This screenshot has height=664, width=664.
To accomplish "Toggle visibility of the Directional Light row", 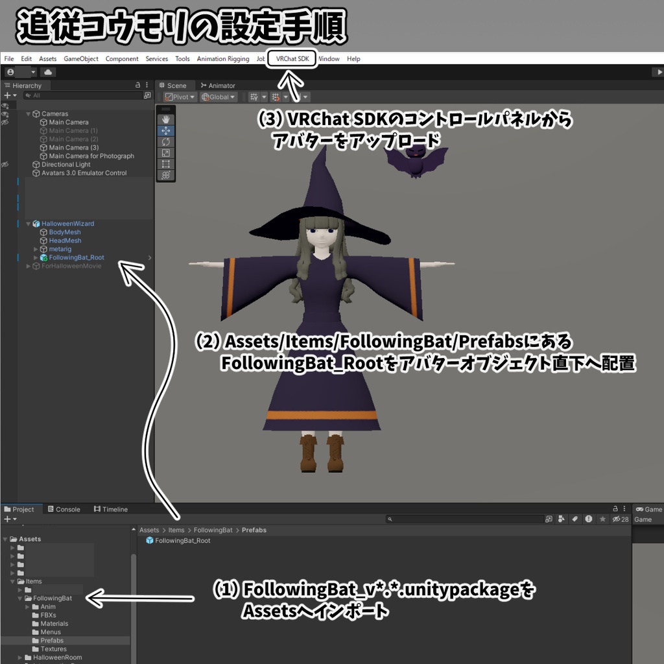I will tap(5, 164).
